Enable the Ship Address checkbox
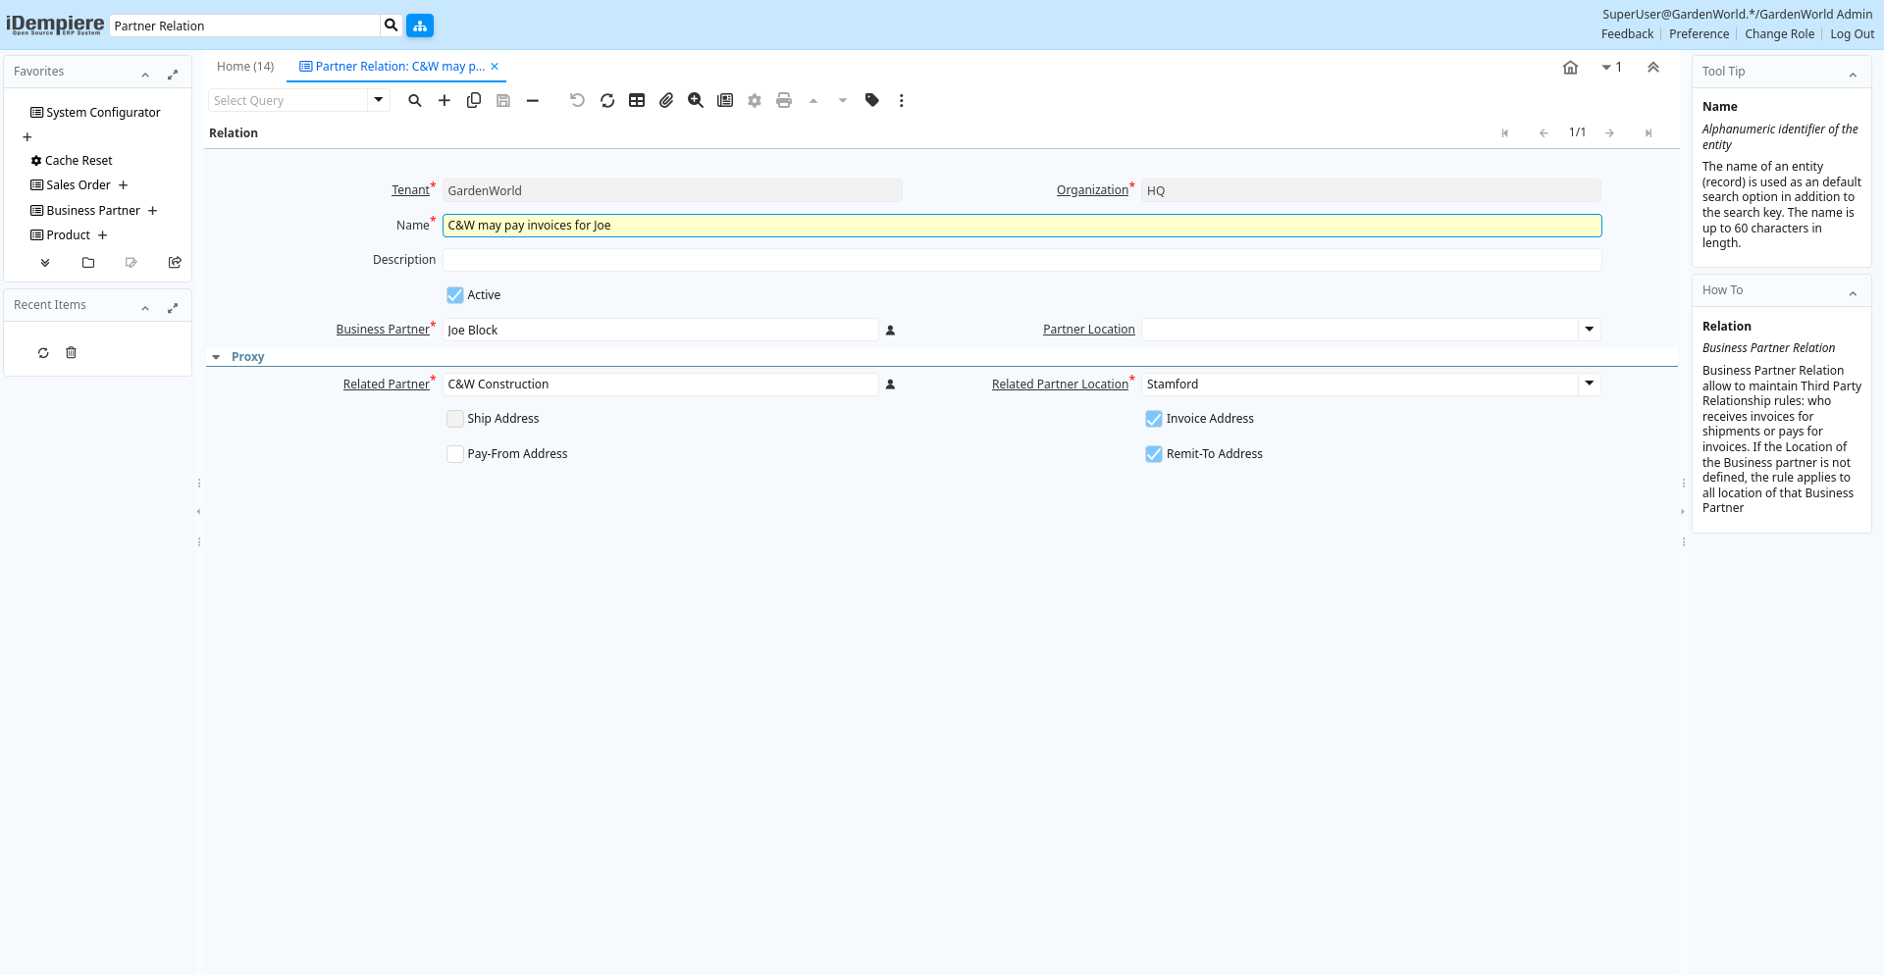The height and width of the screenshot is (975, 1884). click(455, 419)
